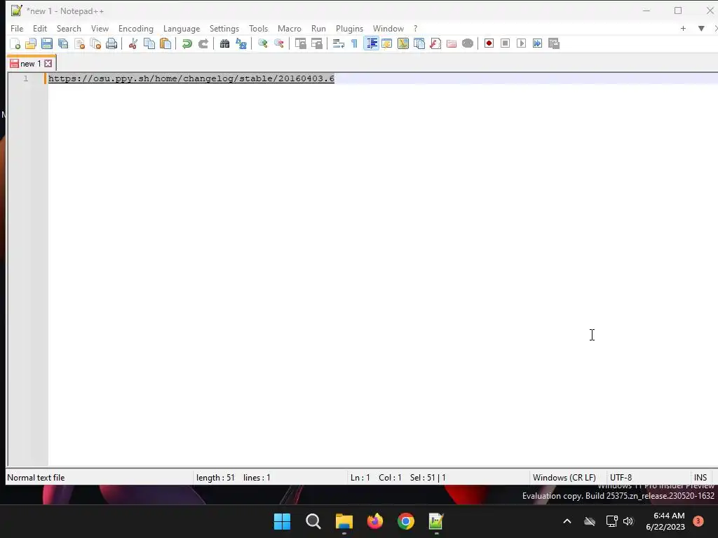Toggle synchronize horizontal scrolling
The width and height of the screenshot is (718, 538).
316,43
